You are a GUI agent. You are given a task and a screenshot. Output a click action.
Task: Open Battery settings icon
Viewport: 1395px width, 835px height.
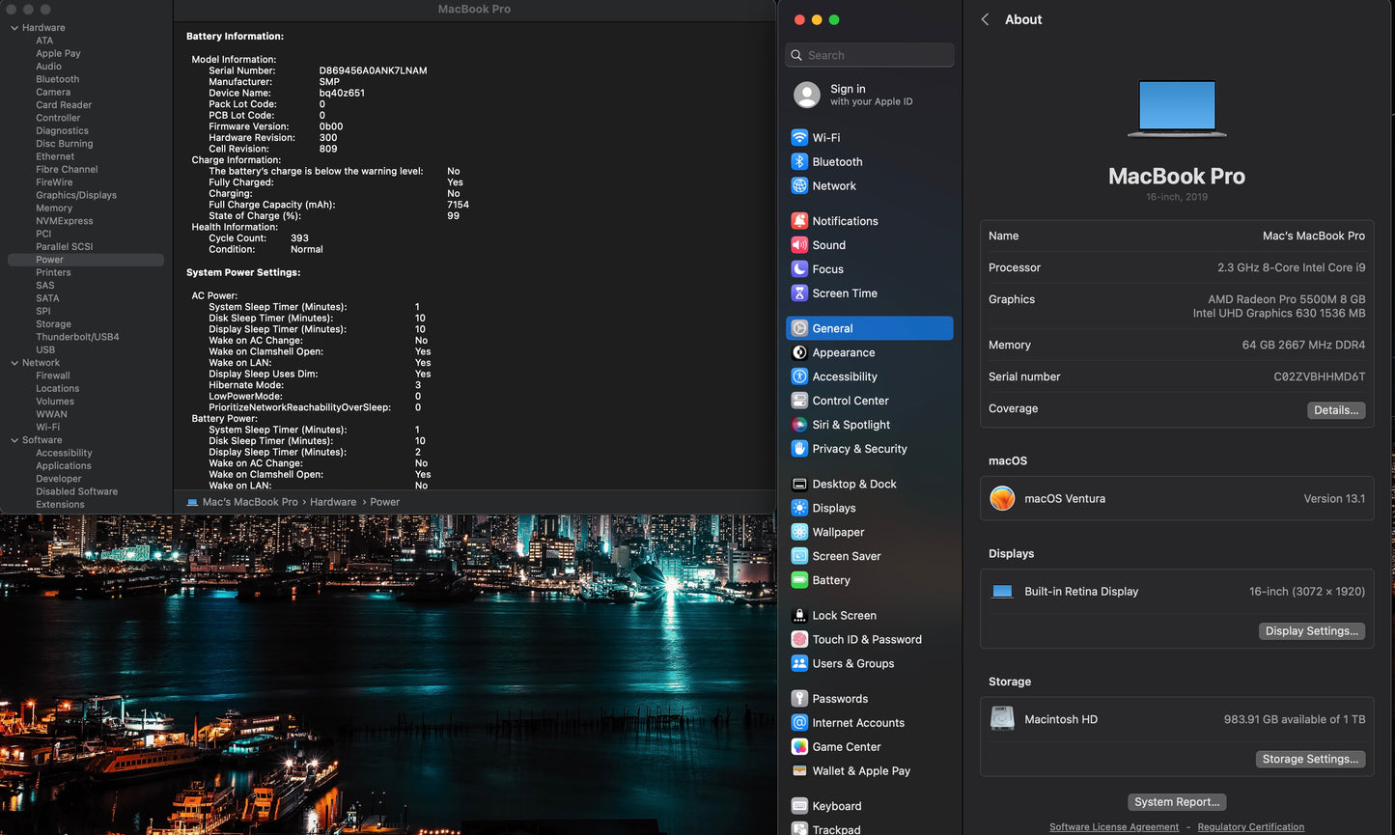[799, 580]
